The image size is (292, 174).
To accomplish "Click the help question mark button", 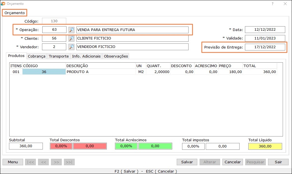I will tap(273, 4).
